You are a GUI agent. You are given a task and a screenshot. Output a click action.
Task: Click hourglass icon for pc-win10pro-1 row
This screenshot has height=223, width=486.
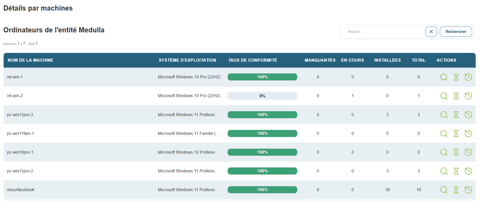click(456, 152)
